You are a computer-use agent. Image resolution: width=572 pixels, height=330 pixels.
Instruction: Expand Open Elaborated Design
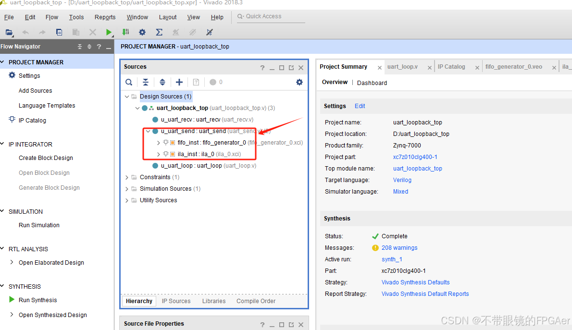click(x=12, y=262)
